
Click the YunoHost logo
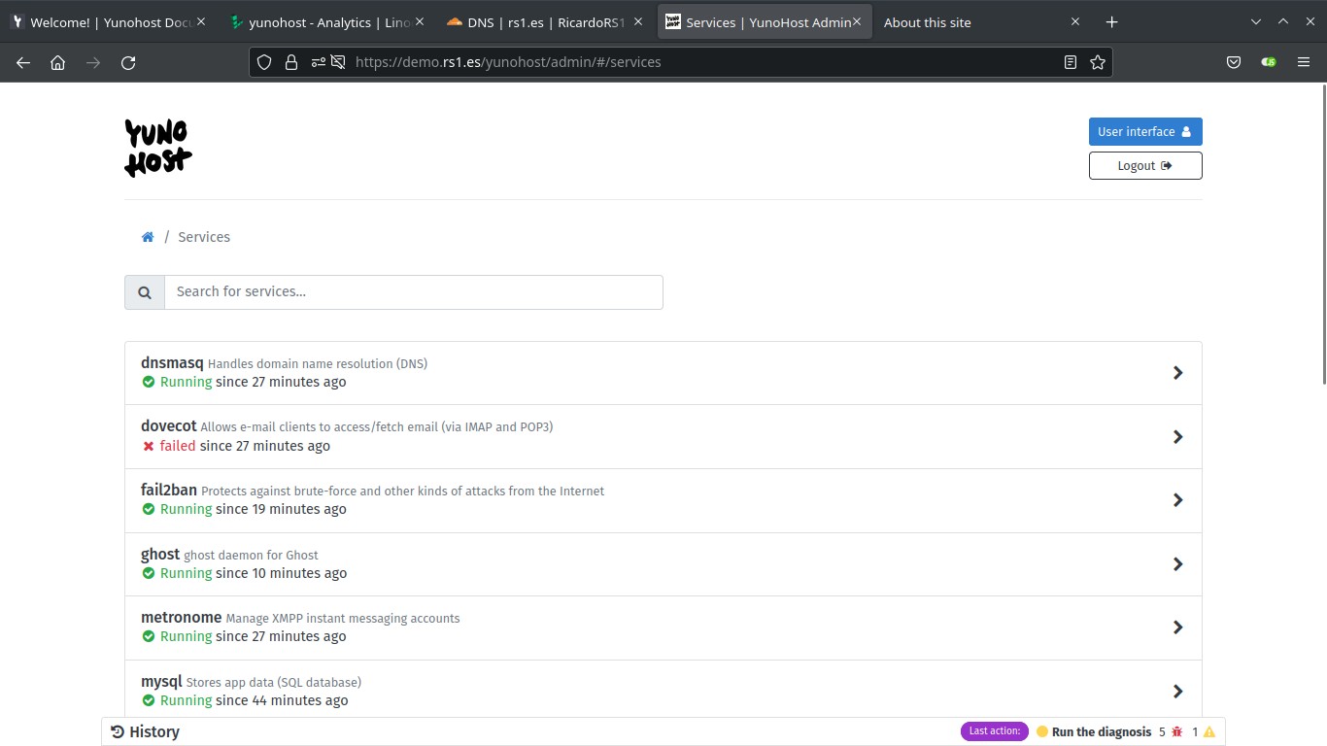click(x=157, y=148)
